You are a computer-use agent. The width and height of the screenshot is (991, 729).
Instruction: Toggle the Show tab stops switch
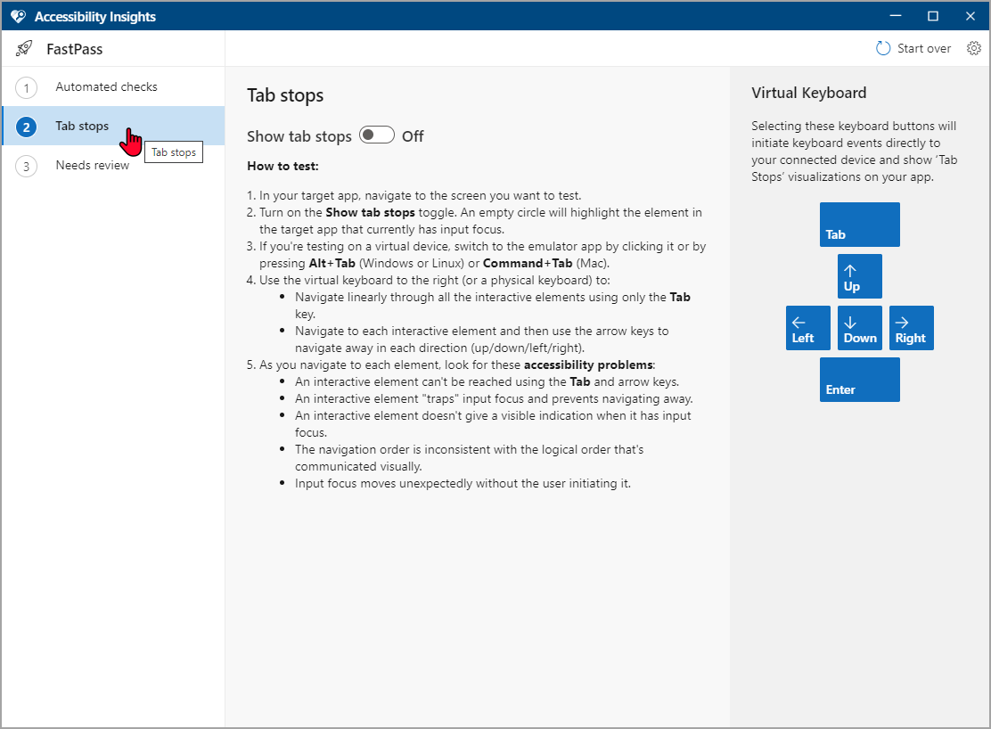point(377,135)
